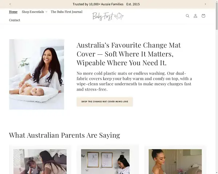Open the Contact page link

(x=15, y=20)
